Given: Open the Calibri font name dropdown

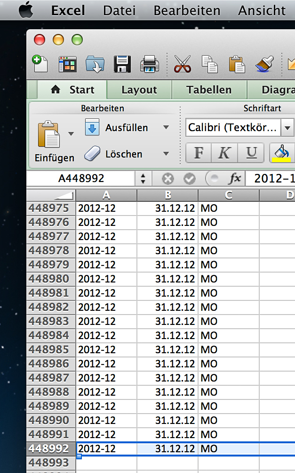Looking at the screenshot, I should coord(287,128).
